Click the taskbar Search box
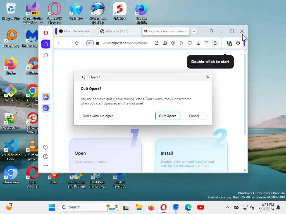Viewport: 286px width, 214px height. (89, 207)
